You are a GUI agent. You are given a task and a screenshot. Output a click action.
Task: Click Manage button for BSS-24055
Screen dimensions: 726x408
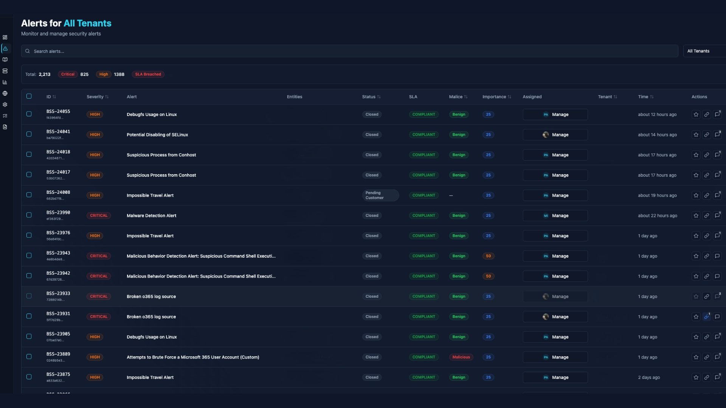[x=555, y=114]
